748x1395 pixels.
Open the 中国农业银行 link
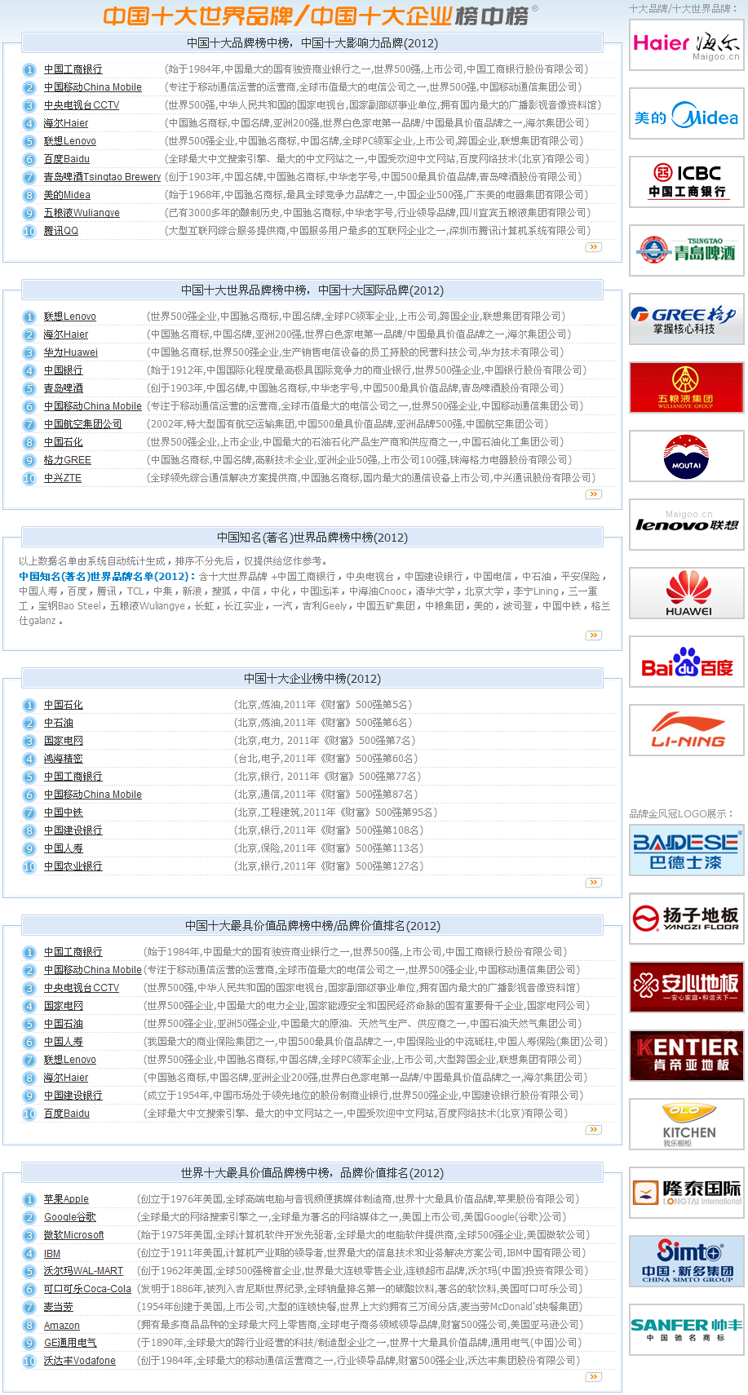[x=73, y=866]
